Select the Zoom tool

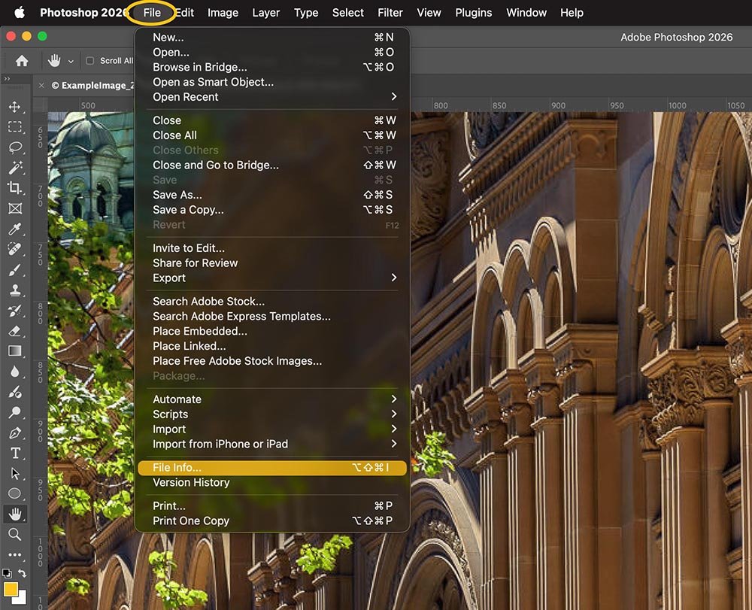point(15,534)
